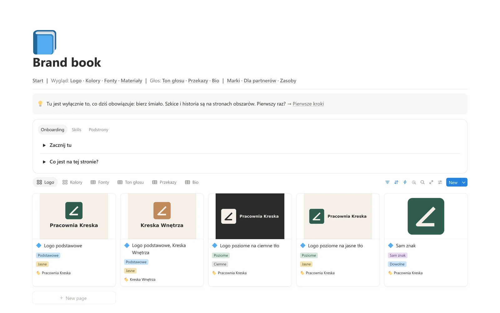
Task: Click diamond icon beside Logo poziome na ciemne tło
Action: (215, 245)
